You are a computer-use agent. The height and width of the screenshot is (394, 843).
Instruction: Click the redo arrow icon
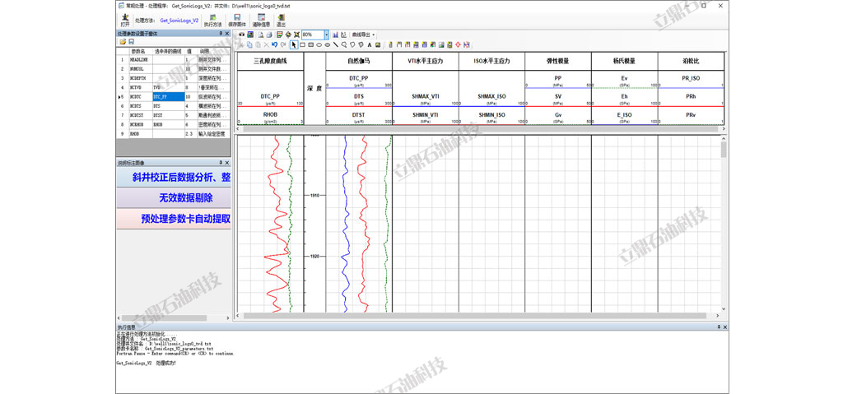[x=283, y=44]
